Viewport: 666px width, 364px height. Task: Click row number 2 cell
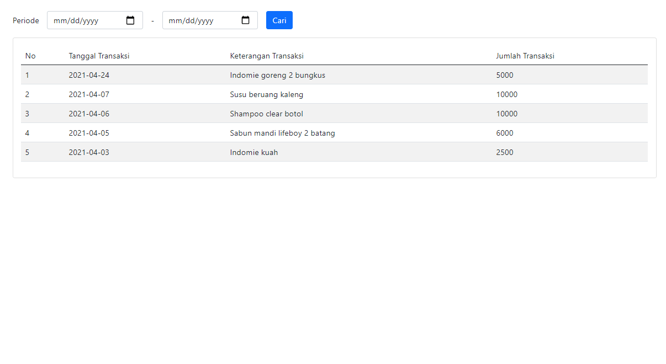[x=27, y=94]
